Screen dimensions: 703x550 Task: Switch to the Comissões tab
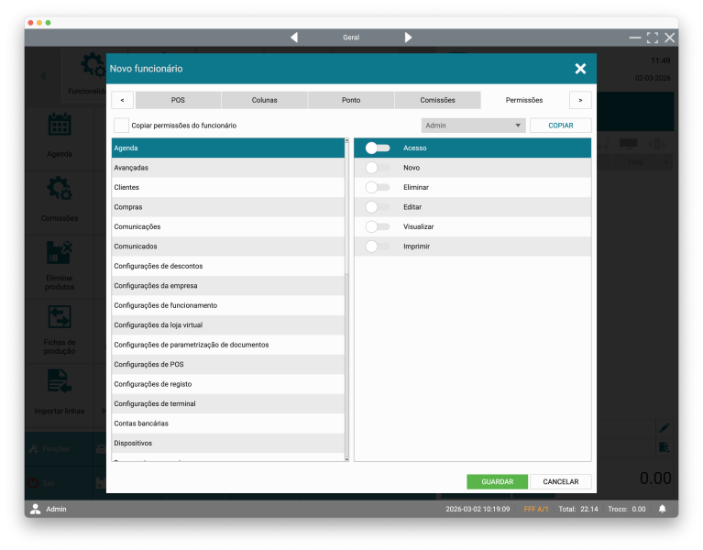point(437,100)
